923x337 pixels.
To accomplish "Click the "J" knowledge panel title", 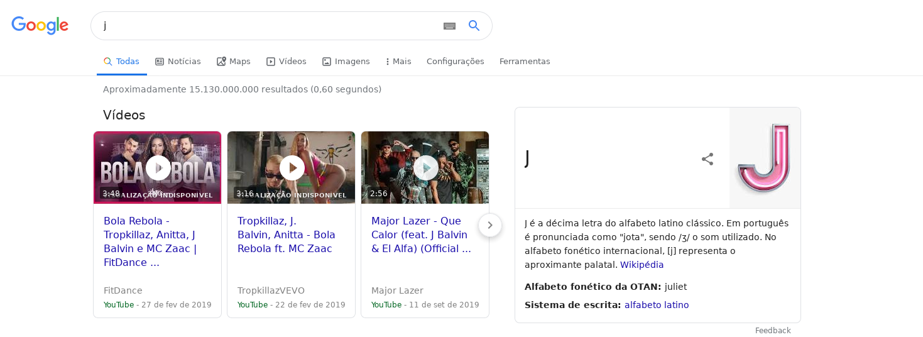I will 527,158.
